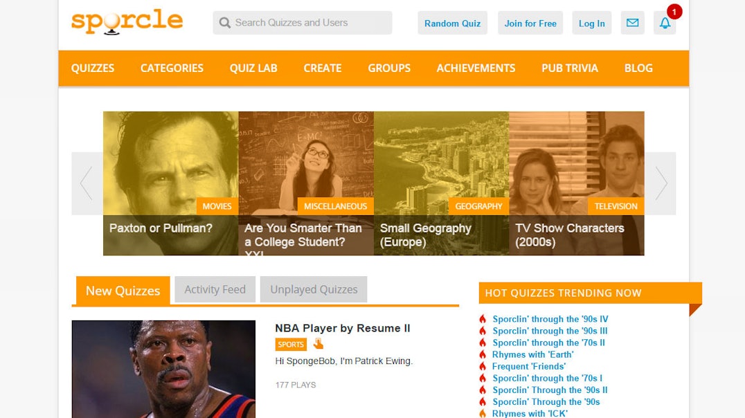The image size is (745, 418).
Task: Click the Patrick Ewing quiz thumbnail
Action: pos(163,369)
